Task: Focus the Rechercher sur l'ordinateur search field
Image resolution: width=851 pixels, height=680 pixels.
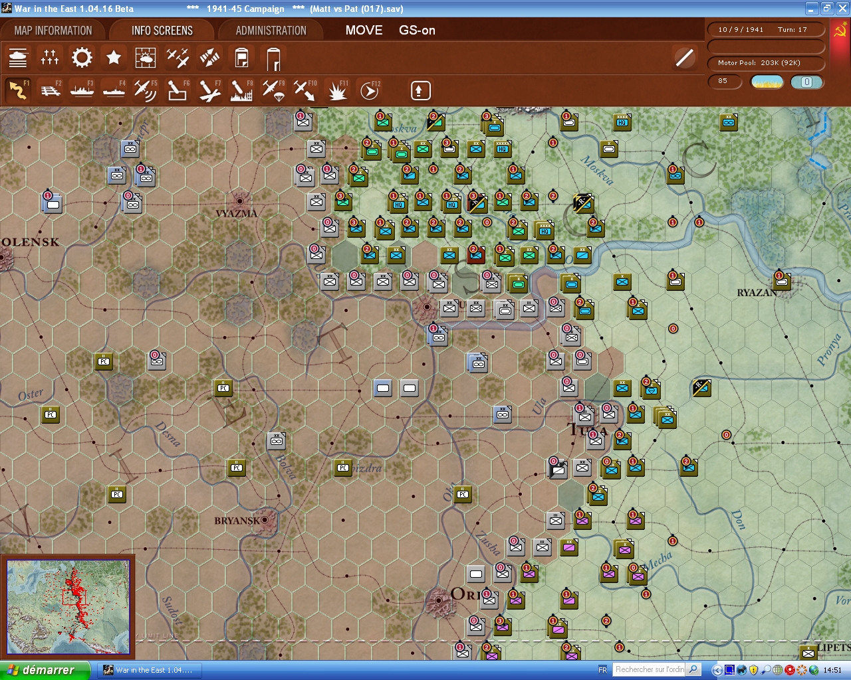Action: coord(649,670)
